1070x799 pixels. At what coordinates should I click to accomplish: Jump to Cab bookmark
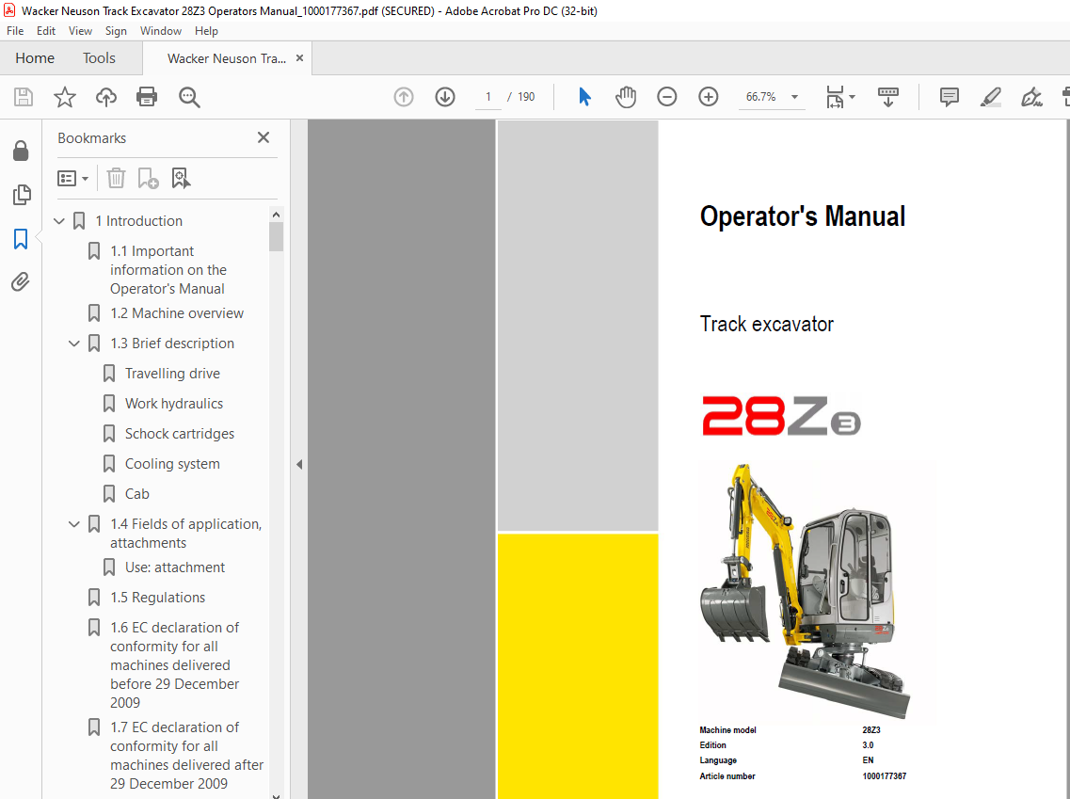136,493
